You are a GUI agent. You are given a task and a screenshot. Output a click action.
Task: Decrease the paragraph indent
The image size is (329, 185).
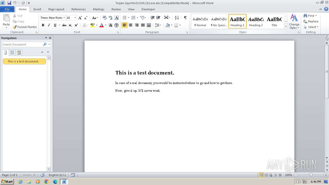(152, 18)
